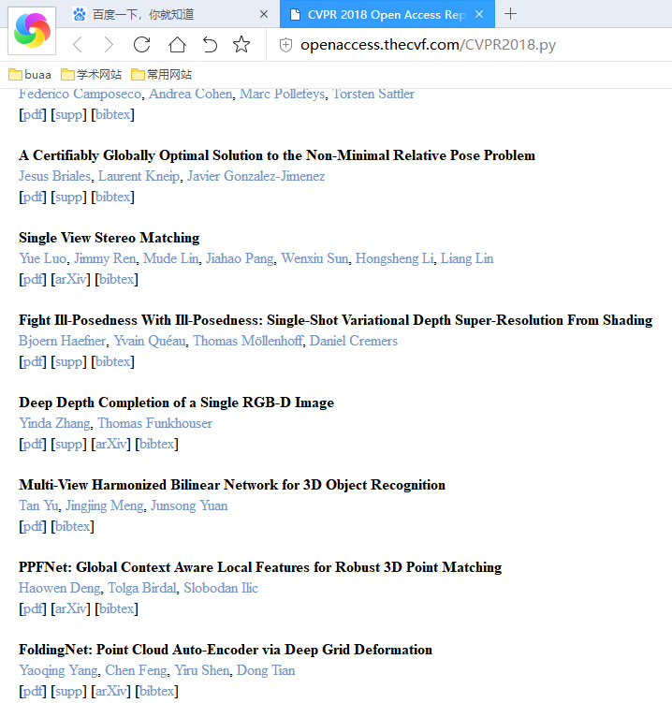Open the 常用网站 bookmarks folder
Viewport: 672px width, 703px height.
pyautogui.click(x=161, y=75)
